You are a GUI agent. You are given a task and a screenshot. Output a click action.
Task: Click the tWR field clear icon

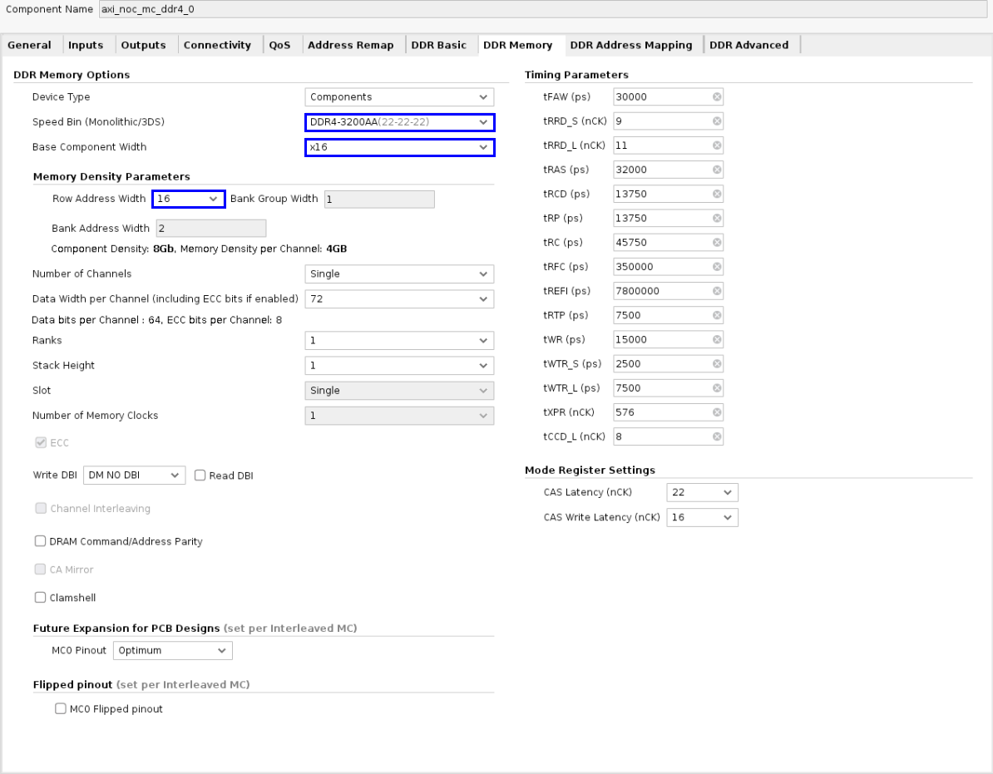[717, 339]
